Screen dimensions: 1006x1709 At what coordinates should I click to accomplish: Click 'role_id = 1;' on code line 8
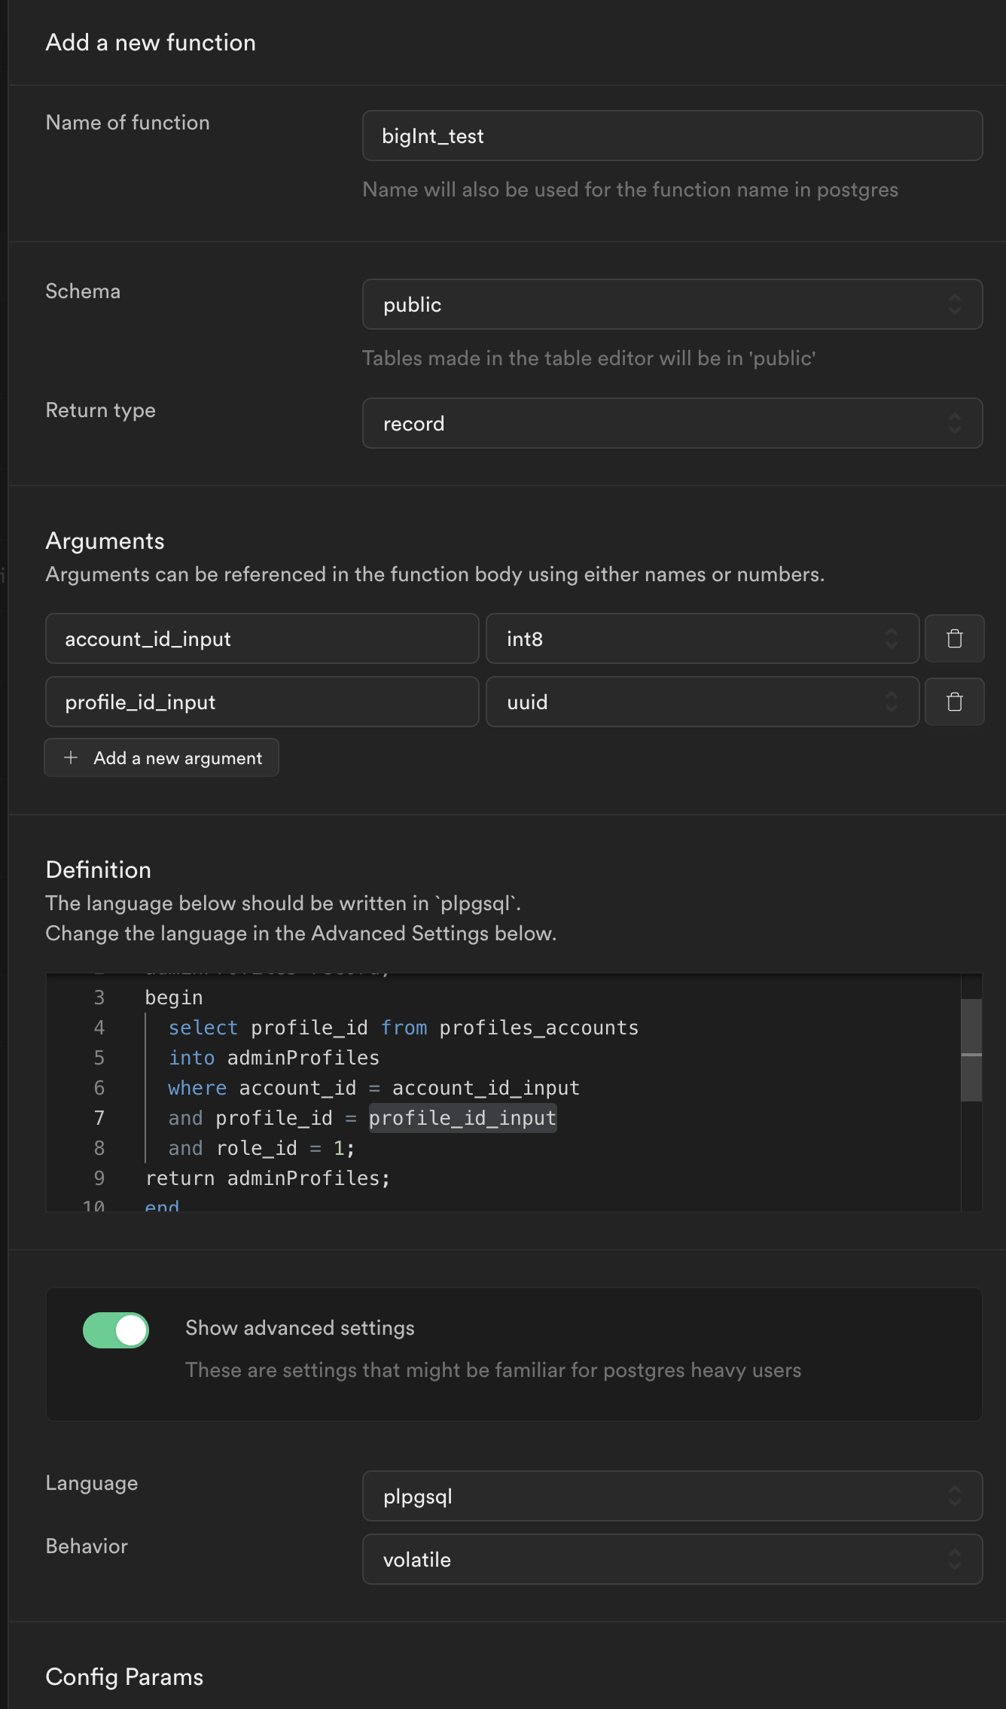[x=285, y=1148]
